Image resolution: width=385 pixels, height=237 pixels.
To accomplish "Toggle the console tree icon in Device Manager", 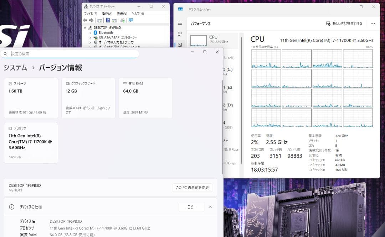I will pyautogui.click(x=100, y=21).
